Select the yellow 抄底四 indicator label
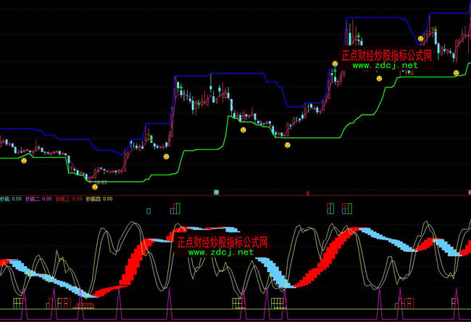This screenshot has height=322, width=471. click(94, 198)
